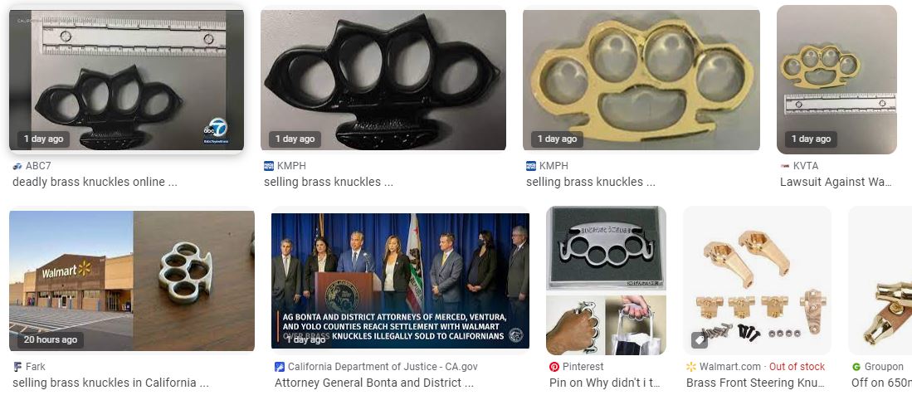Image resolution: width=912 pixels, height=405 pixels.
Task: Click the Walmart.com spark favicon
Action: [691, 367]
